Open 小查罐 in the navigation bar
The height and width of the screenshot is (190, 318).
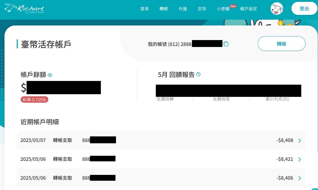point(223,9)
